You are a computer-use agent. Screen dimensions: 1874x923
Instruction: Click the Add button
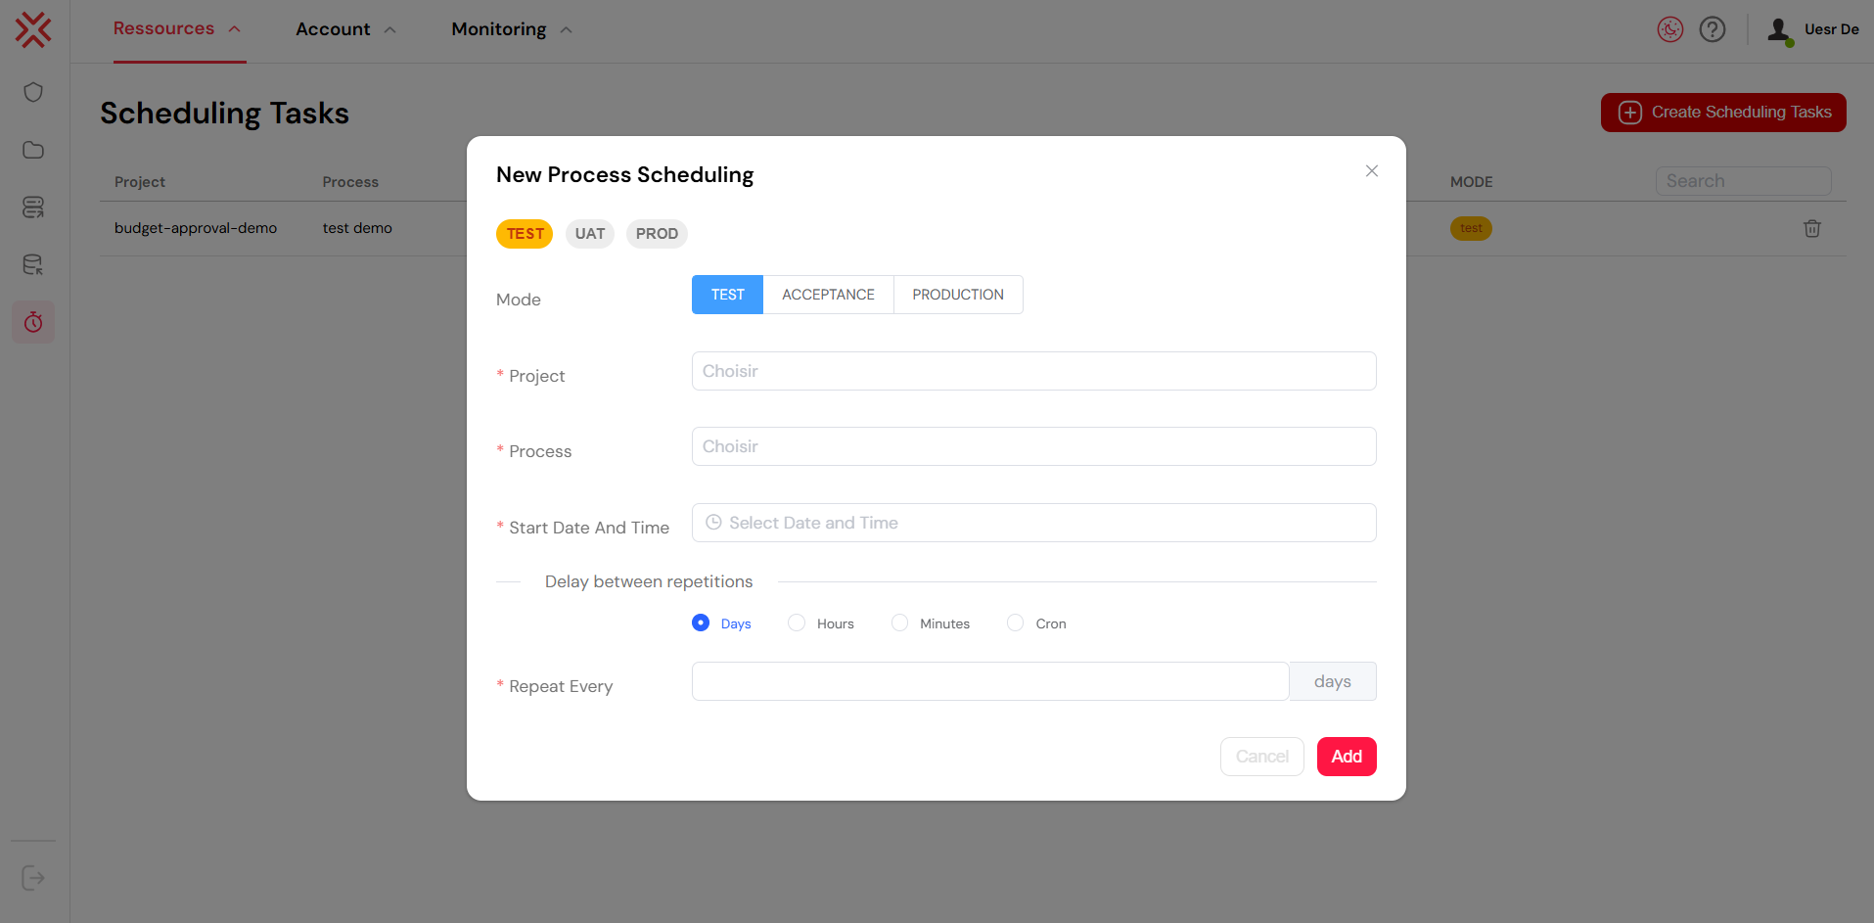point(1347,757)
